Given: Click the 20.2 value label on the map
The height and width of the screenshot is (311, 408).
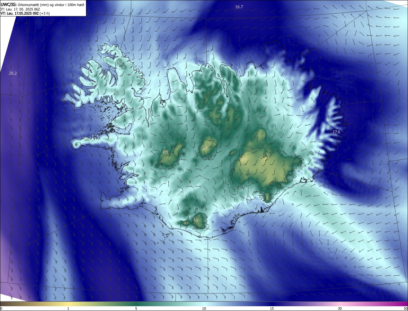Looking at the screenshot, I should click(x=13, y=73).
